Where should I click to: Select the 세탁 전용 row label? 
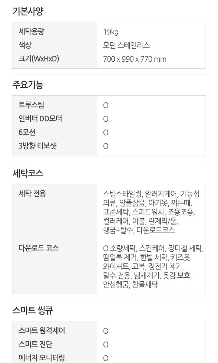click(x=32, y=194)
